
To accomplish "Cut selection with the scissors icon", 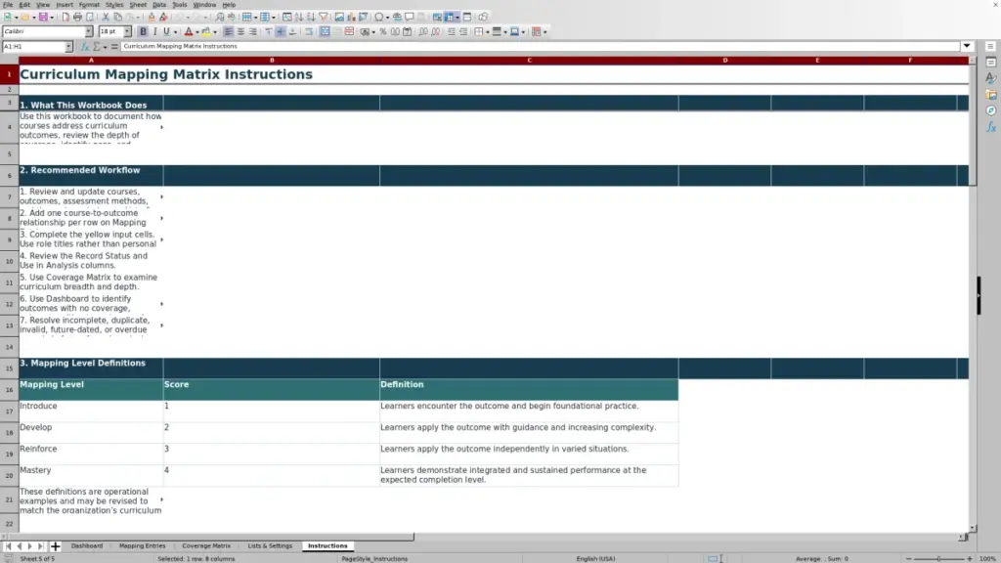I will tap(106, 18).
